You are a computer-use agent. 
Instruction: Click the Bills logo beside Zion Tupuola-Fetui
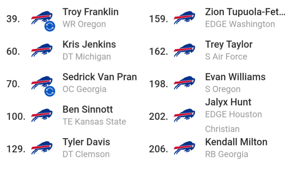click(184, 18)
